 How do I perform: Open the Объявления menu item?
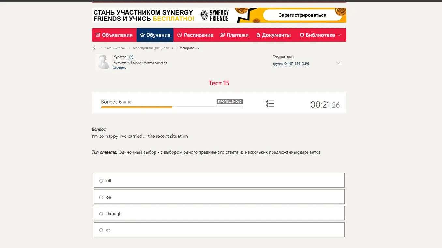(x=114, y=35)
